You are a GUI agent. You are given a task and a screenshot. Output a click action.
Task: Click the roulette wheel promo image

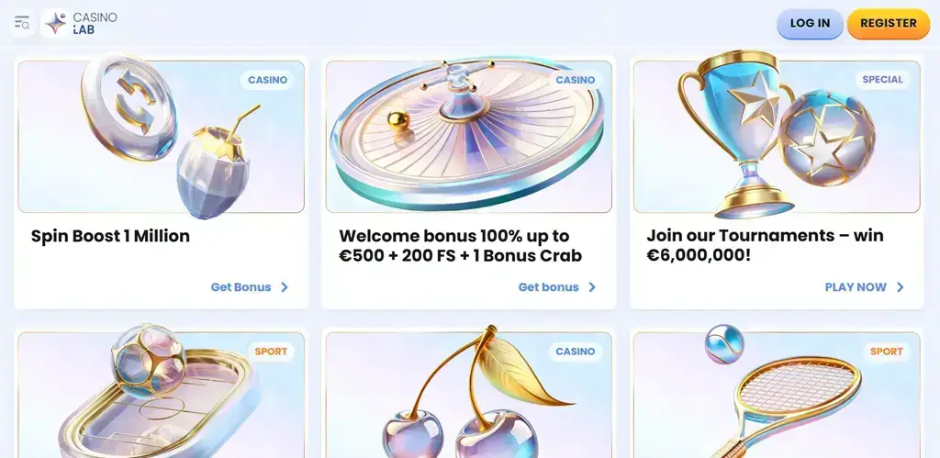point(469,135)
